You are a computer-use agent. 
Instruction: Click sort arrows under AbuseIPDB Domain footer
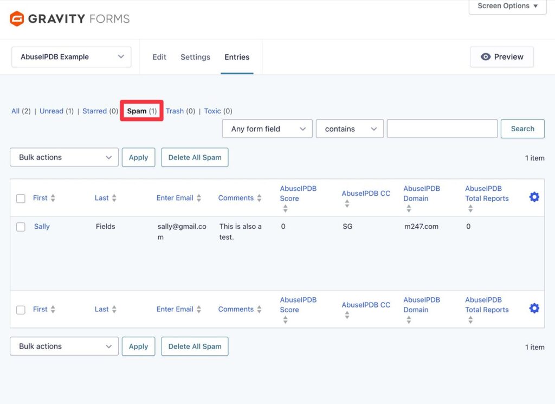tap(409, 320)
